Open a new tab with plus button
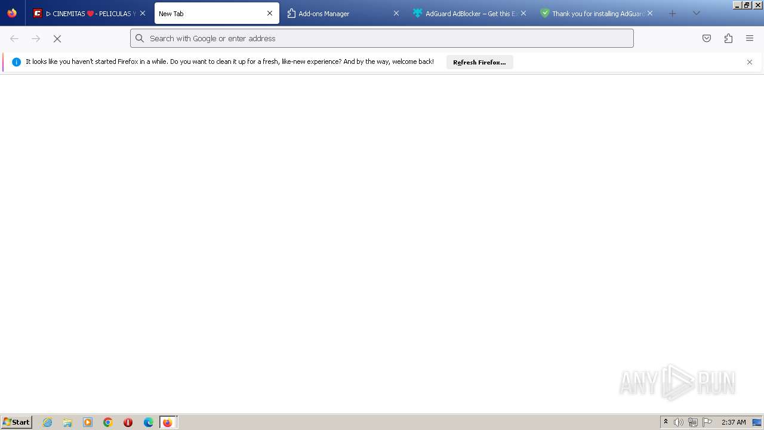The height and width of the screenshot is (430, 764). pos(673,13)
